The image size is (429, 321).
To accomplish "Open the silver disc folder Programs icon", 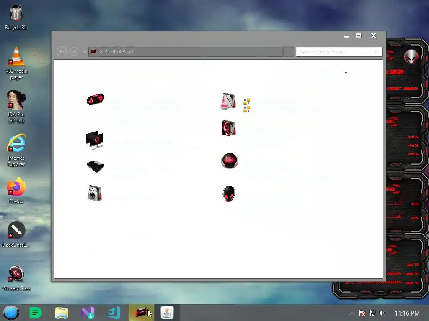I will pos(95,193).
